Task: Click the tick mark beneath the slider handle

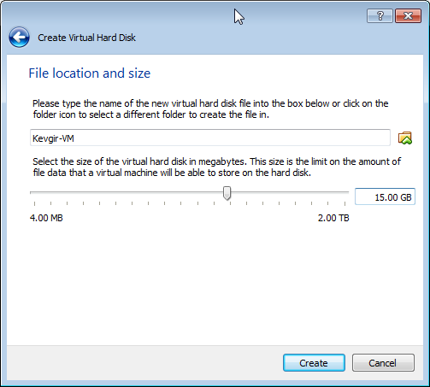Action: [230, 203]
